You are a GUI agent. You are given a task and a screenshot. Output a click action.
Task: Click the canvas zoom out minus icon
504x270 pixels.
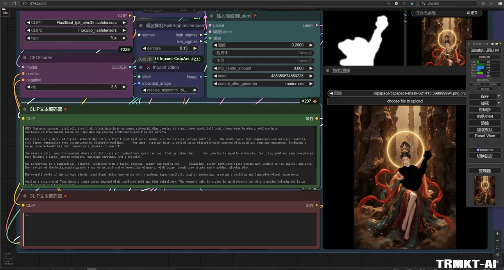(x=497, y=240)
